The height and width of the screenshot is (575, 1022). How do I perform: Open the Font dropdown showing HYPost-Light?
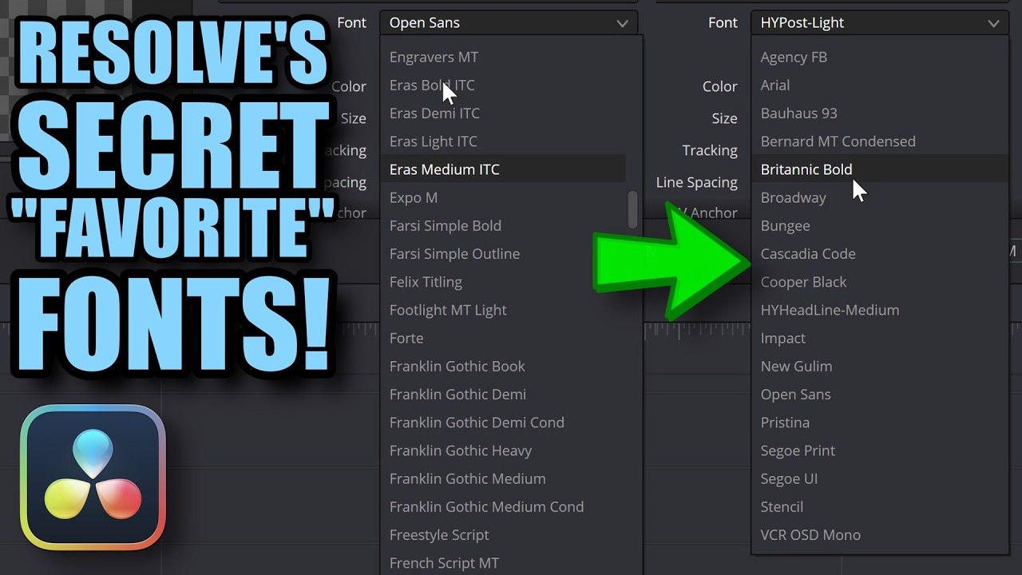point(880,23)
